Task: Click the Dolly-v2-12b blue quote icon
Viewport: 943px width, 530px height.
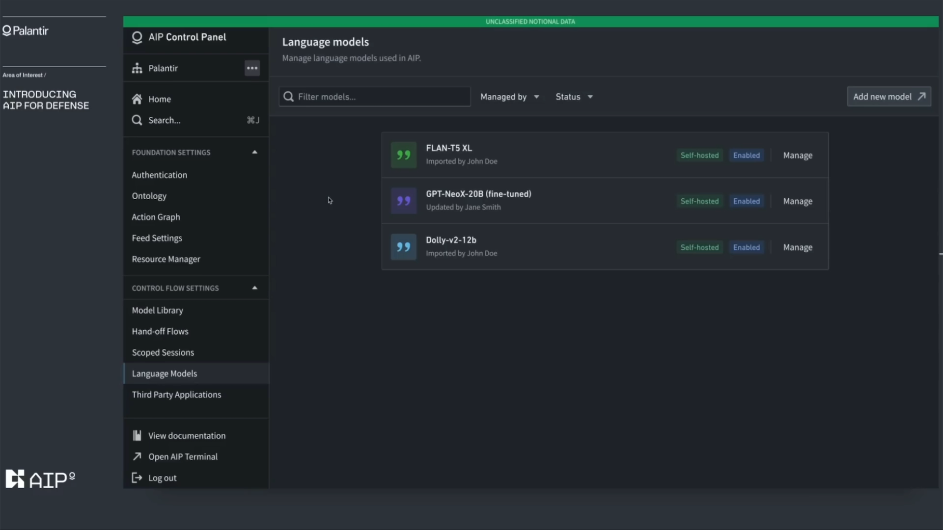Action: click(403, 247)
